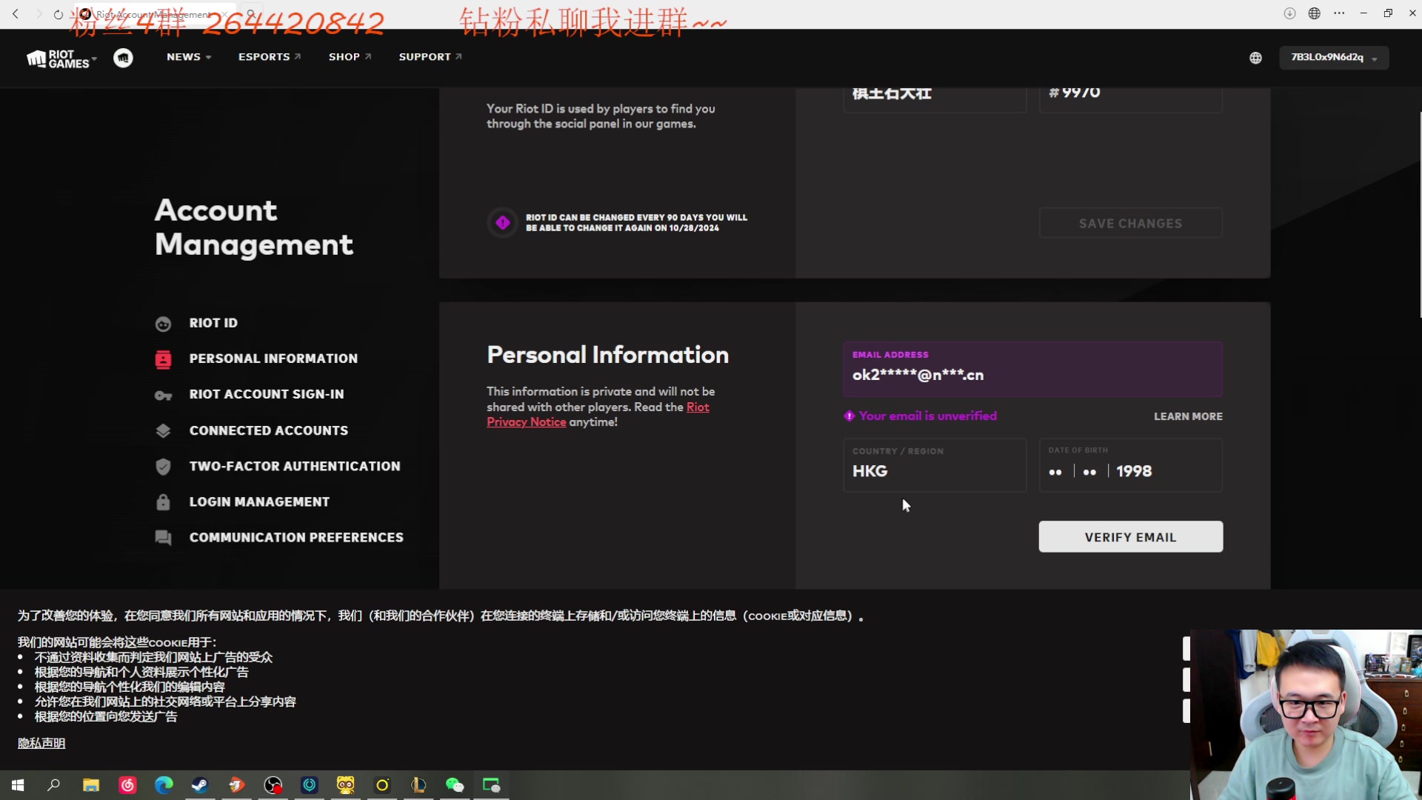The height and width of the screenshot is (800, 1422).
Task: Open Windows taskbar search
Action: click(x=53, y=785)
